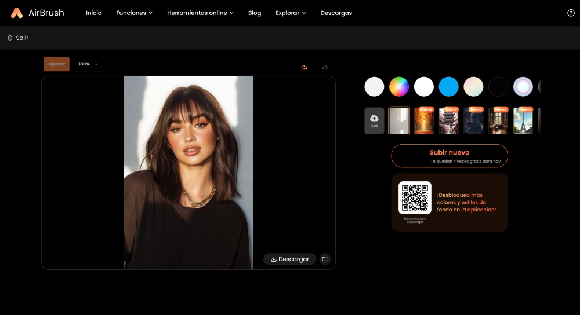Expand the Explorar dropdown
Viewport: 580px width, 315px height.
point(291,13)
